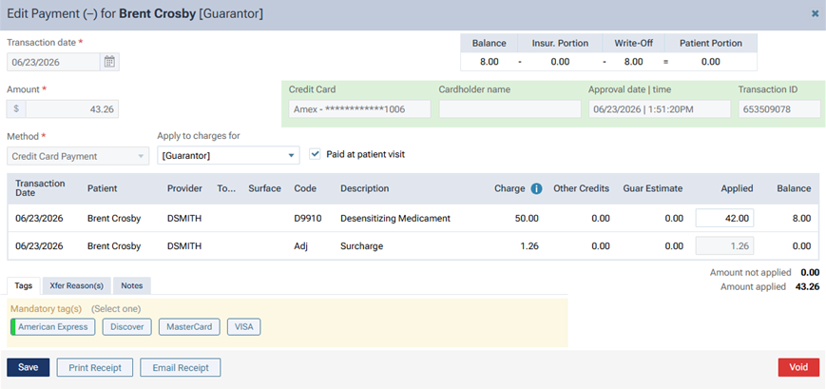Click the Write-Off value 8.00
This screenshot has height=389, width=826.
[x=633, y=61]
